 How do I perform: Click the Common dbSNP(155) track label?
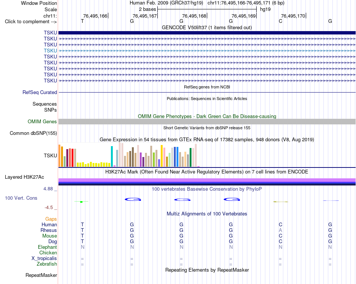[33, 133]
